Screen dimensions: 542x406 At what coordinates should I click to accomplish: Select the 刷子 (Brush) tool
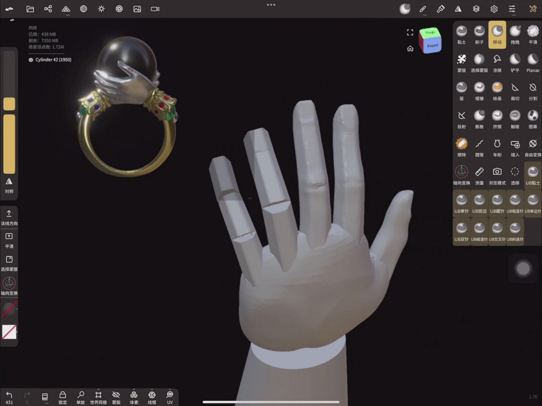(480, 34)
